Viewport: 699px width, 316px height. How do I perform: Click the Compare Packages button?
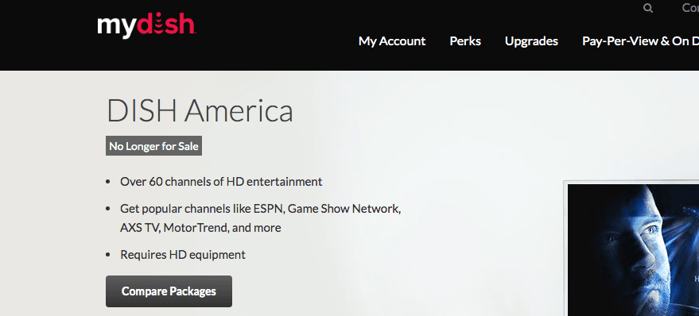point(169,291)
